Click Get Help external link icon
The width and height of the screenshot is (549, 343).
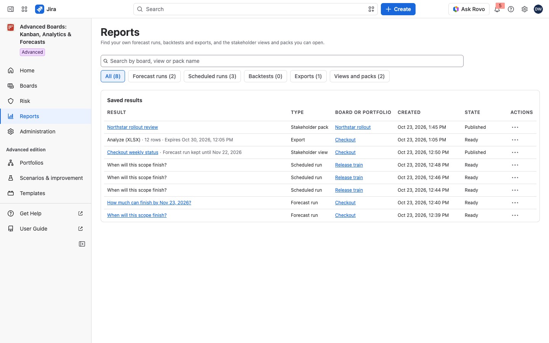tap(80, 213)
